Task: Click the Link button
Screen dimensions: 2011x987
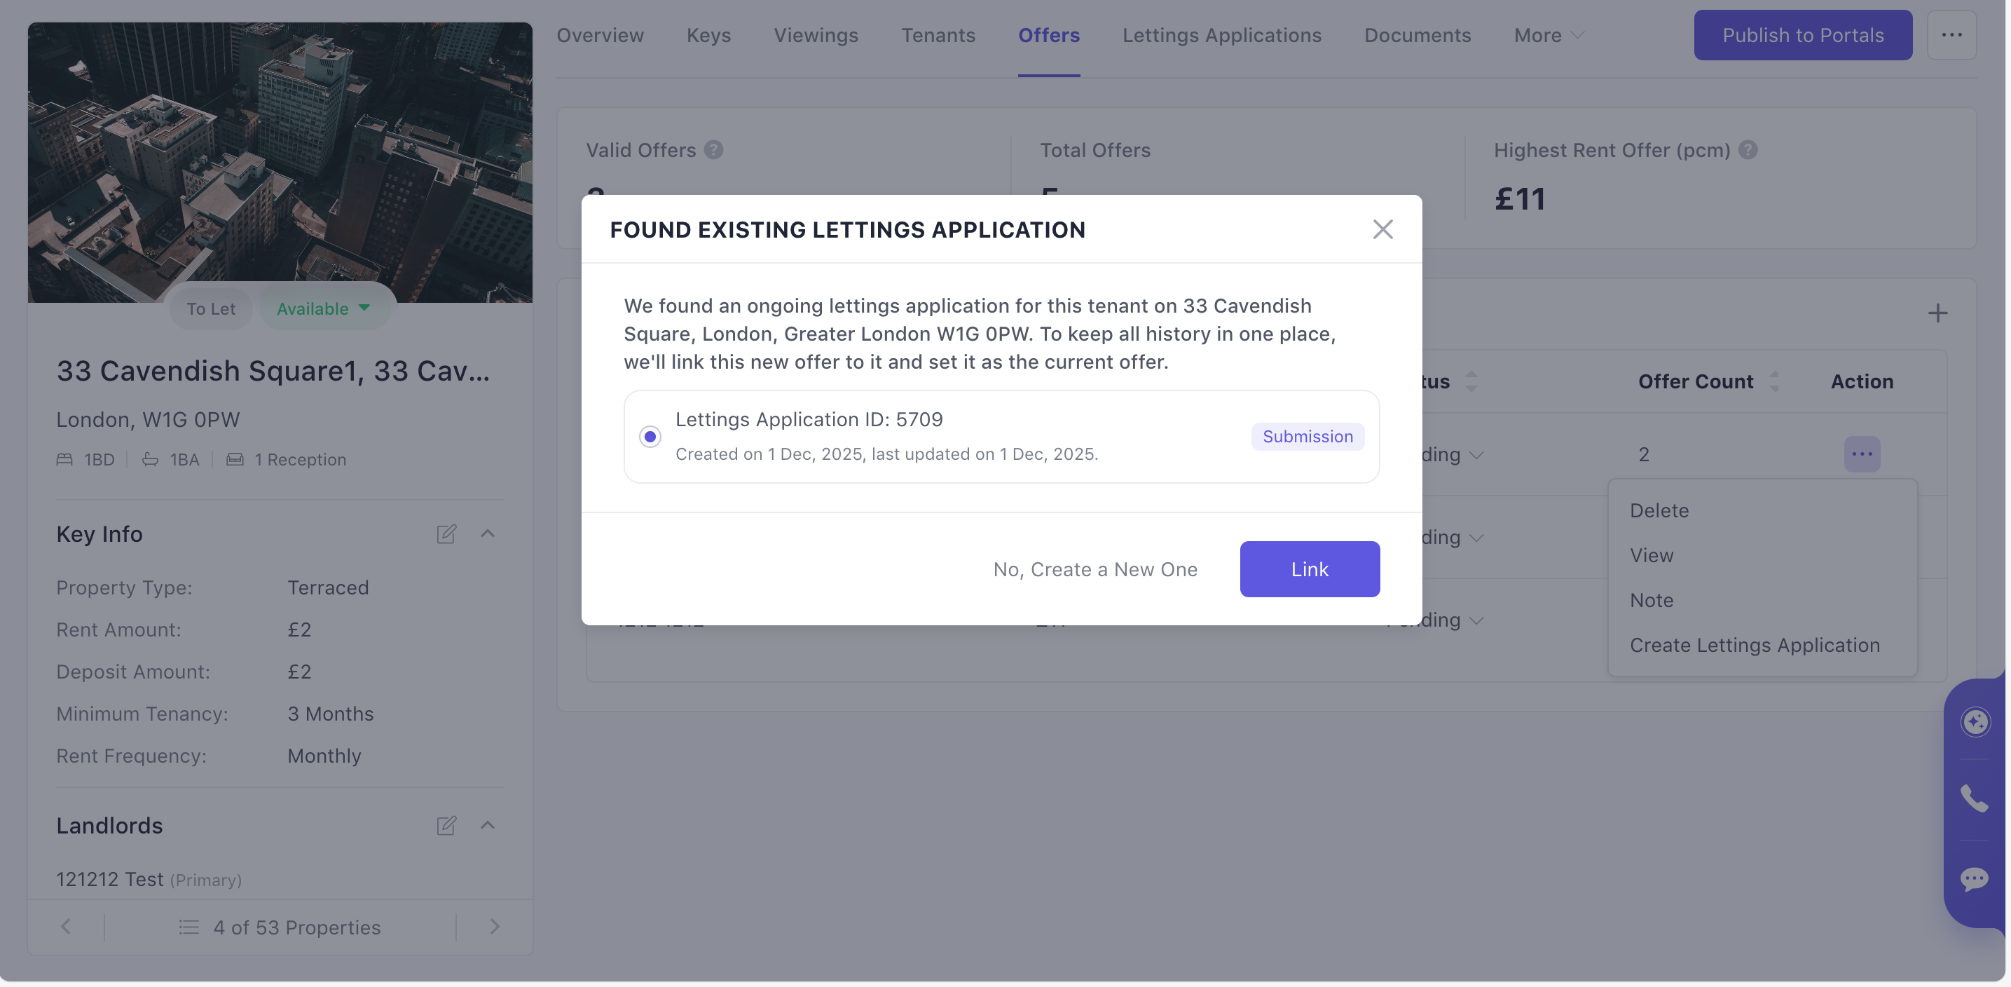Action: 1309,569
